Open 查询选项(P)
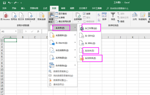 point(62,84)
